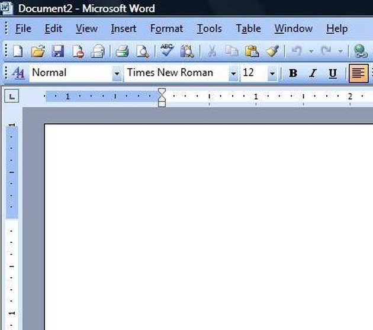Viewport: 373px width, 330px height.
Task: Insert Hyperlink with the globe icon
Action: [x=360, y=51]
